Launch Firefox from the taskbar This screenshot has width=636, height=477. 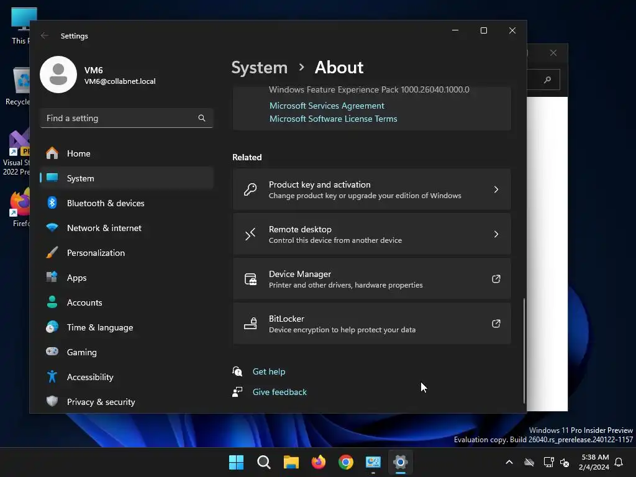click(x=319, y=462)
